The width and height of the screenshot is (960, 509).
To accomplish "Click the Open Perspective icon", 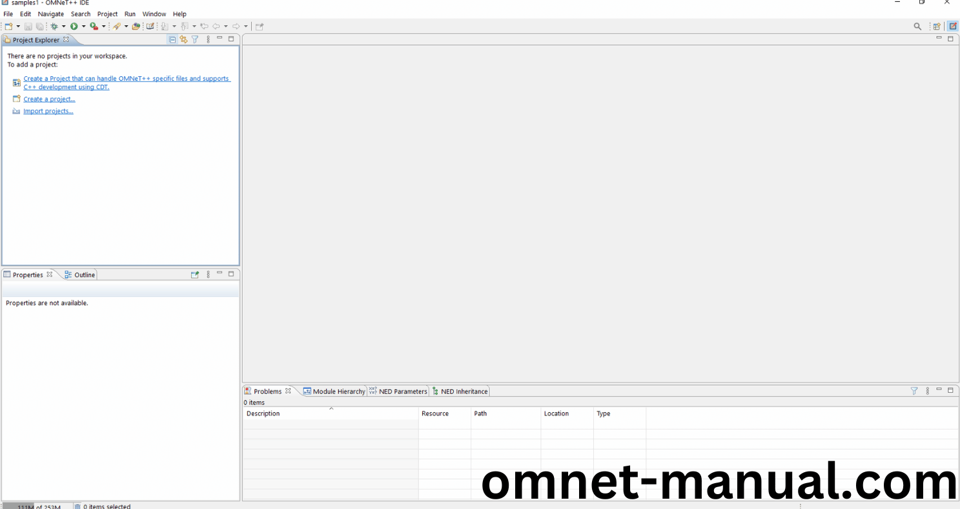I will [x=937, y=26].
